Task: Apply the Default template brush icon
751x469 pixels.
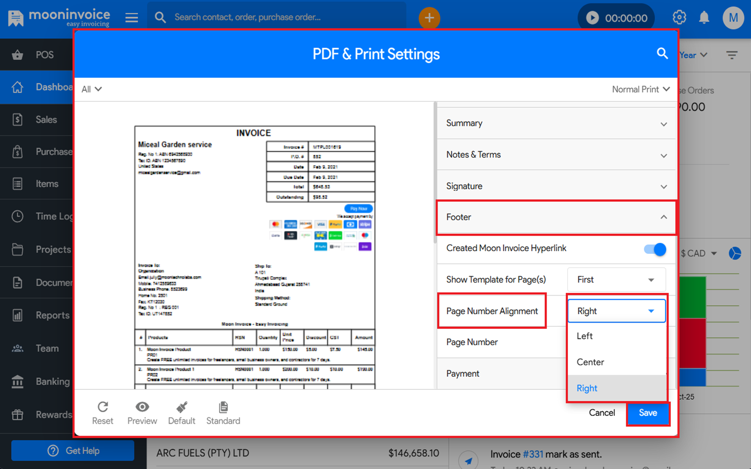Action: 181,407
